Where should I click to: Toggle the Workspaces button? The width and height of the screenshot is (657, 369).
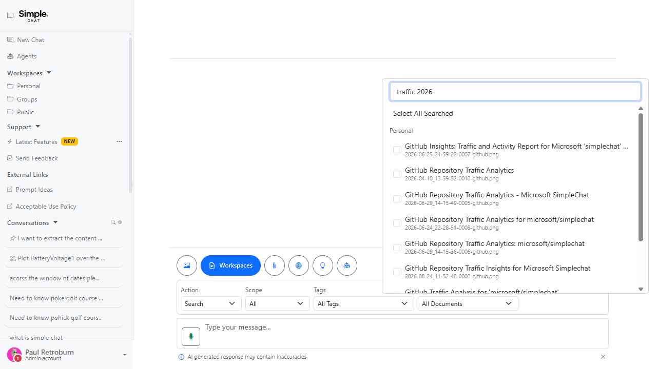click(x=230, y=265)
